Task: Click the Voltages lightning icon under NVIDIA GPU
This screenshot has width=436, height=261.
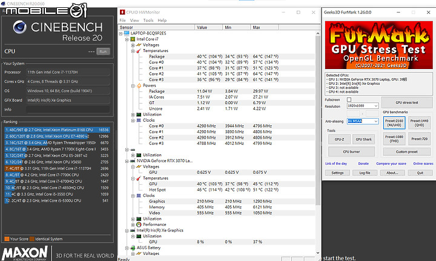Action: pos(139,167)
